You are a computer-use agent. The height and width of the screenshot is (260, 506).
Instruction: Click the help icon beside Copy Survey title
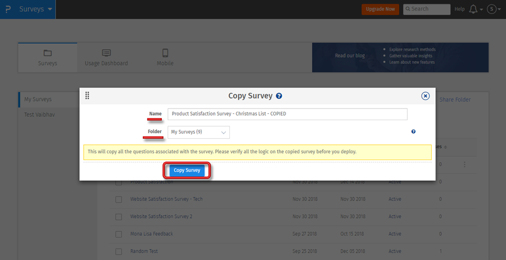tap(279, 96)
